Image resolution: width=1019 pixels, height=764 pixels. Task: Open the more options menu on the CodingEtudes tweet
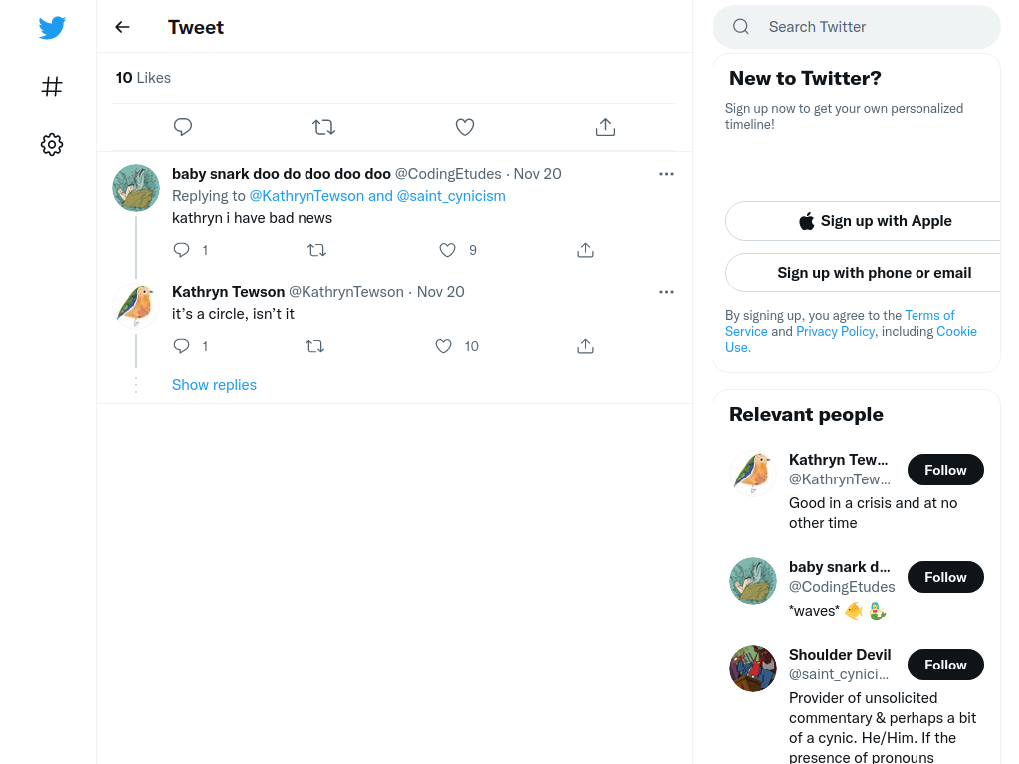pyautogui.click(x=666, y=174)
